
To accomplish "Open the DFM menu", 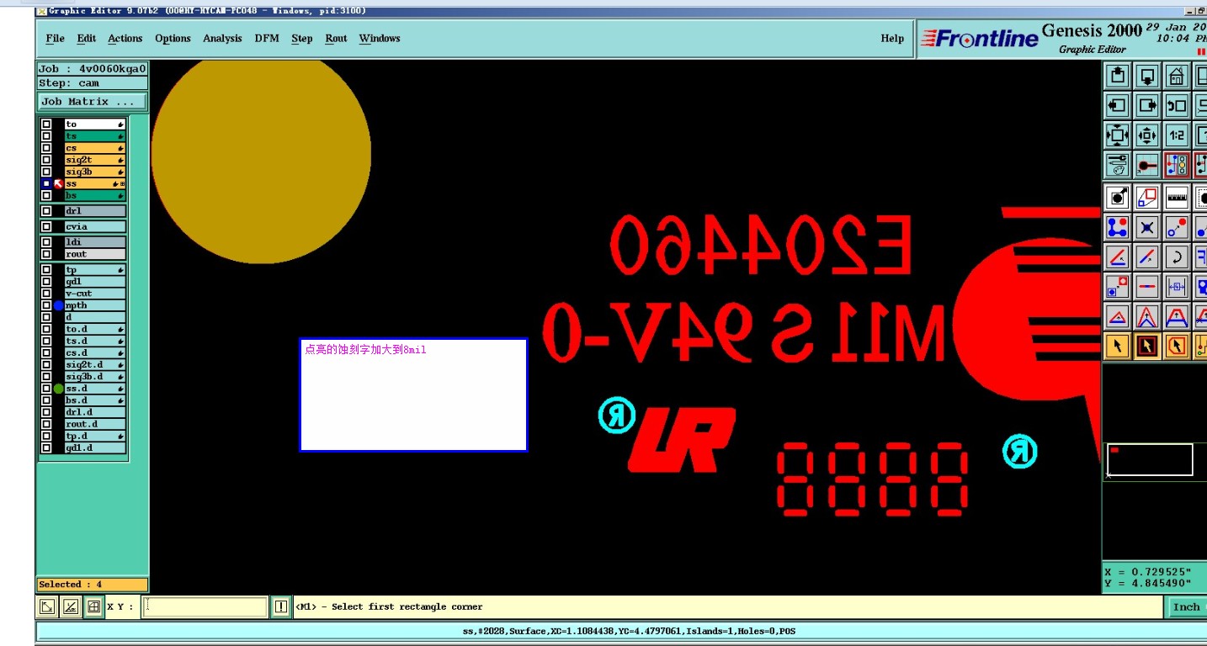I will coord(267,39).
